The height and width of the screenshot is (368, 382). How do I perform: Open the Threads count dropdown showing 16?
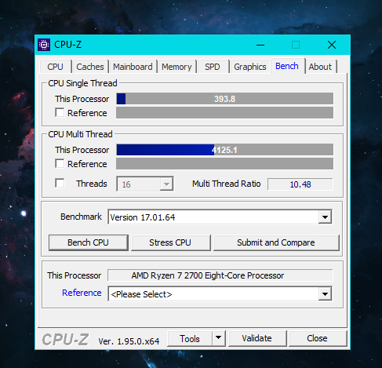click(x=145, y=184)
